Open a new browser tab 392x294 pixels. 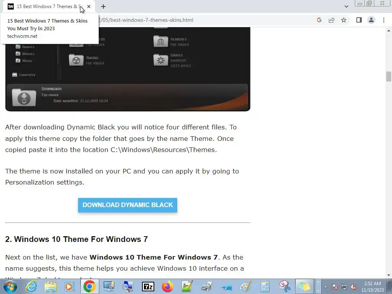click(103, 7)
